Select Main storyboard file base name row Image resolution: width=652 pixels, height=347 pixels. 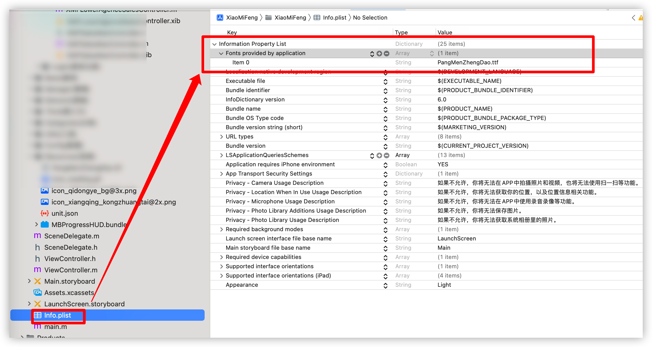[427, 248]
